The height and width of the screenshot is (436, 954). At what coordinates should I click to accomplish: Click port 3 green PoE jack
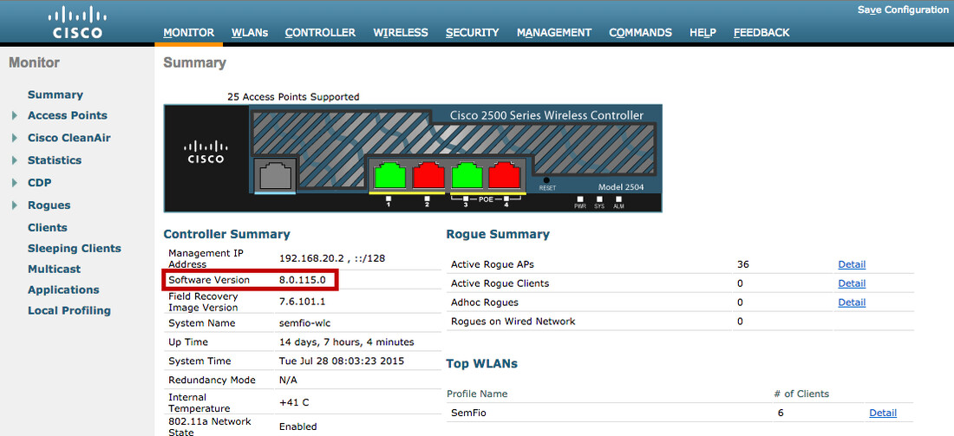pos(466,174)
